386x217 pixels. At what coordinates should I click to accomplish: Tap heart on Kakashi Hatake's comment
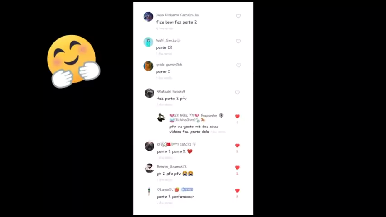(x=237, y=92)
